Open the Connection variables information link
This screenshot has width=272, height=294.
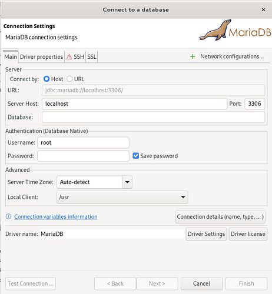click(x=56, y=216)
